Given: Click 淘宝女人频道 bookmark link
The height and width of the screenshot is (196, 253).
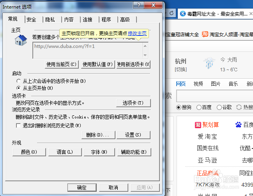Looking at the screenshot, I should (x=231, y=34).
